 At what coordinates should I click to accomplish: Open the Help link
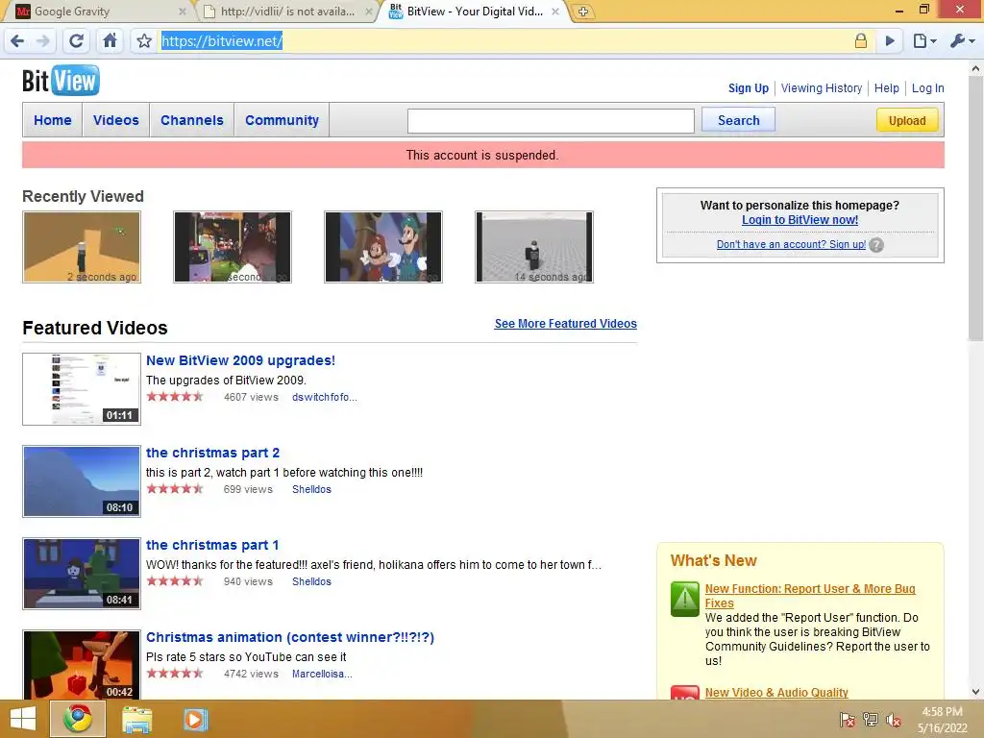click(x=886, y=87)
